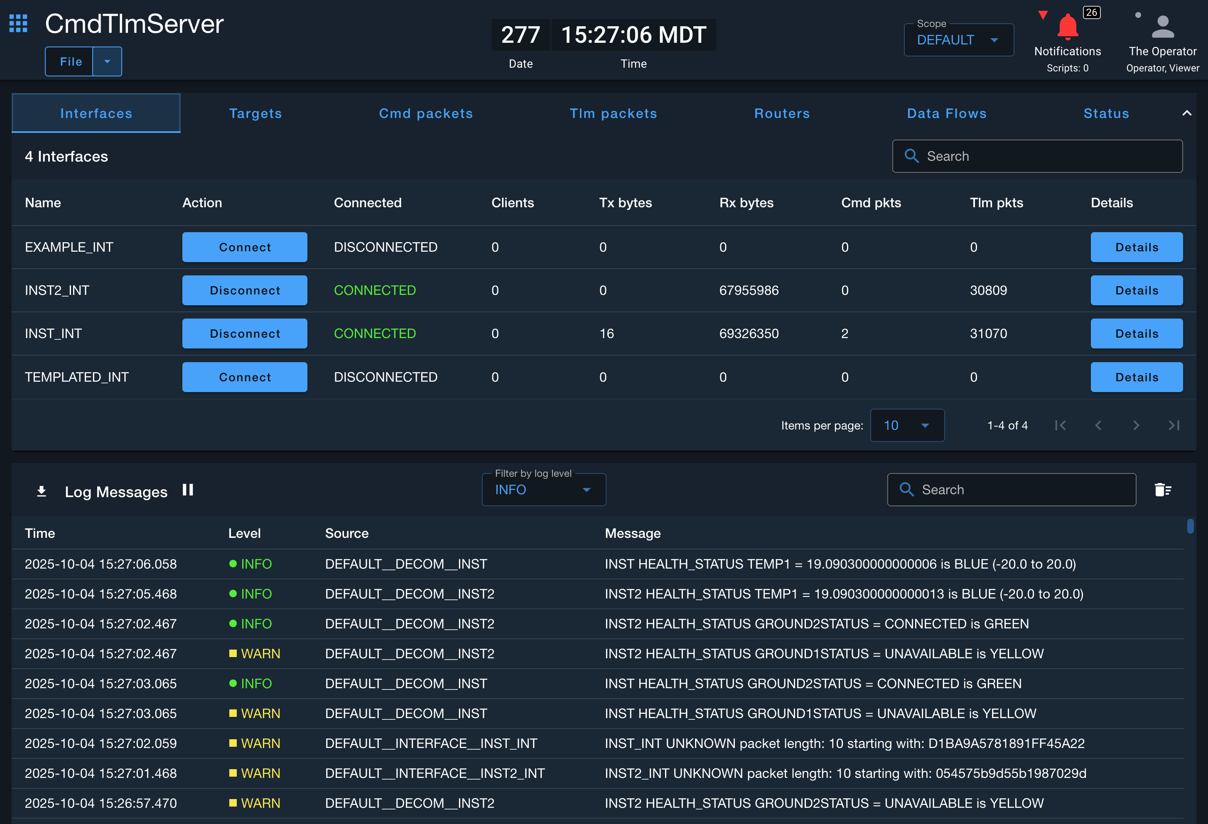This screenshot has width=1208, height=824.
Task: Go to previous page of interfaces
Action: tap(1098, 426)
